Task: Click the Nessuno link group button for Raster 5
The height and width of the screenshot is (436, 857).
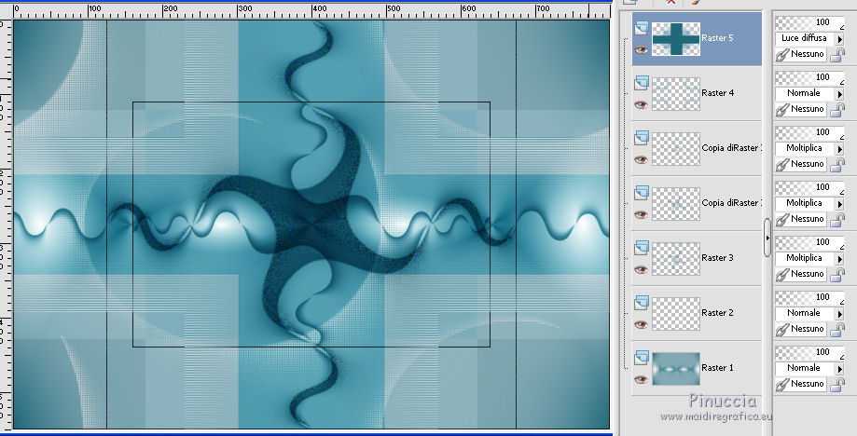Action: pos(801,54)
